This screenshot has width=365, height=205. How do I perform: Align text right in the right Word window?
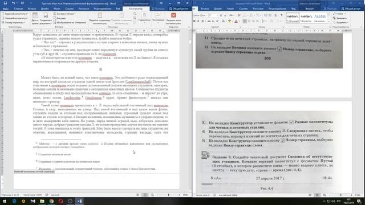click(x=253, y=21)
